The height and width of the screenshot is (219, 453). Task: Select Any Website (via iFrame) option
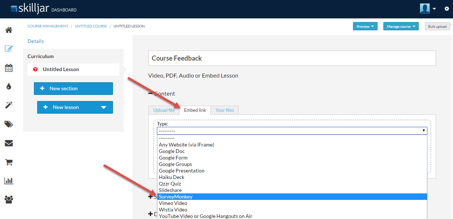point(292,145)
